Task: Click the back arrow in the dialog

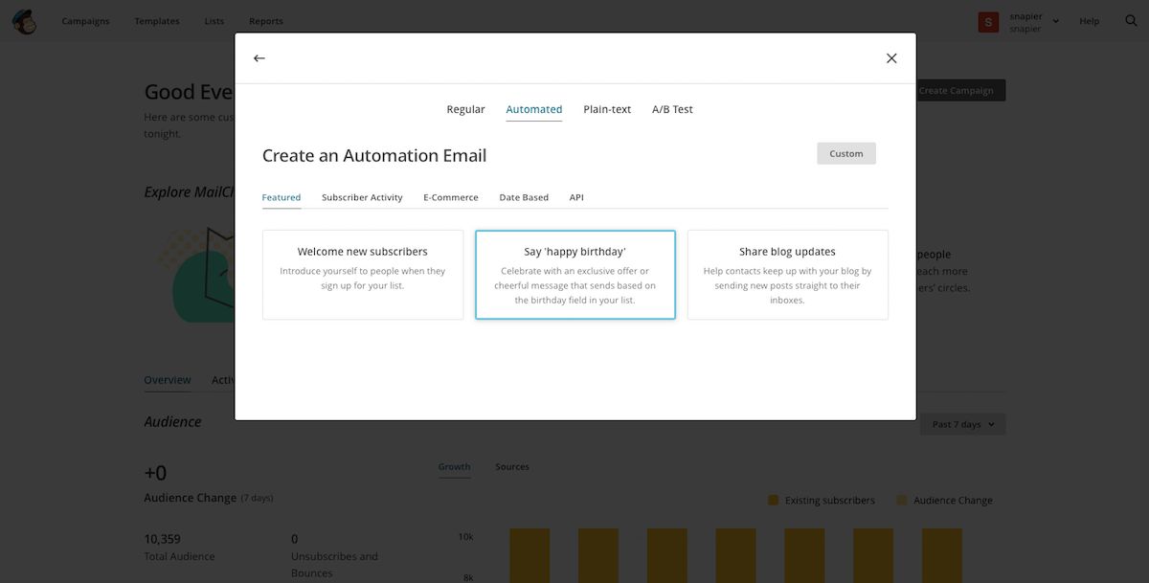Action: (x=259, y=58)
